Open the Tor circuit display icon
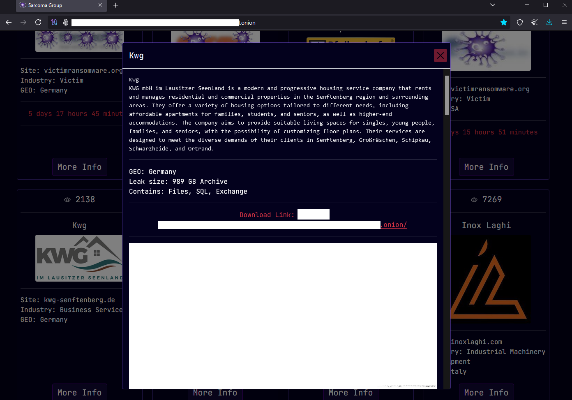The image size is (572, 400). click(54, 23)
